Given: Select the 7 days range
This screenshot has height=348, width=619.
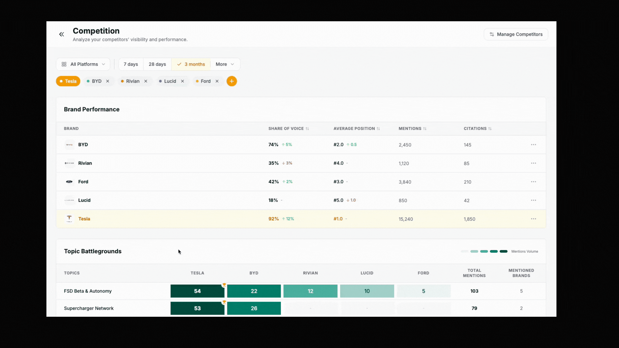Looking at the screenshot, I should click(131, 64).
